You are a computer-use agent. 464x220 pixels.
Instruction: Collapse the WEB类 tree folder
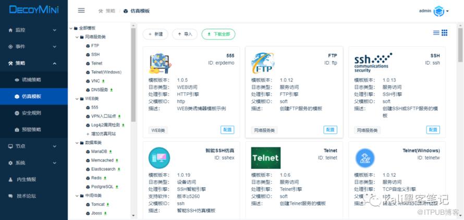click(77, 99)
